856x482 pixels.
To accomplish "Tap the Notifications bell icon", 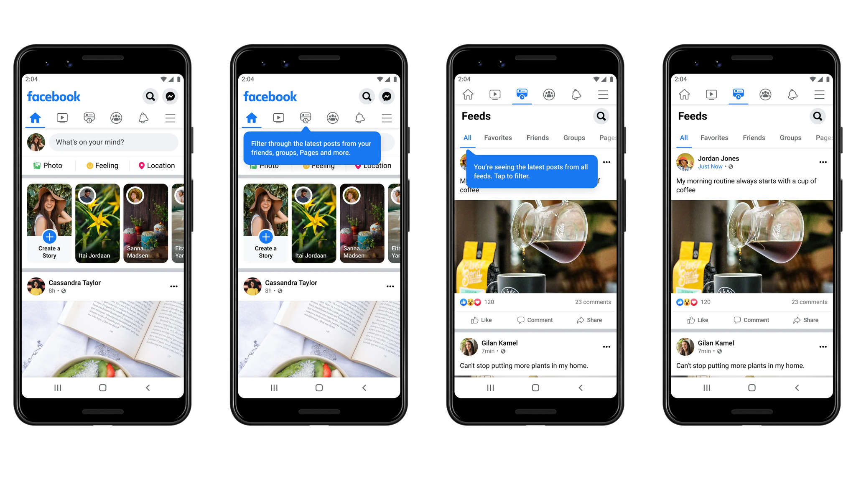I will pos(143,117).
